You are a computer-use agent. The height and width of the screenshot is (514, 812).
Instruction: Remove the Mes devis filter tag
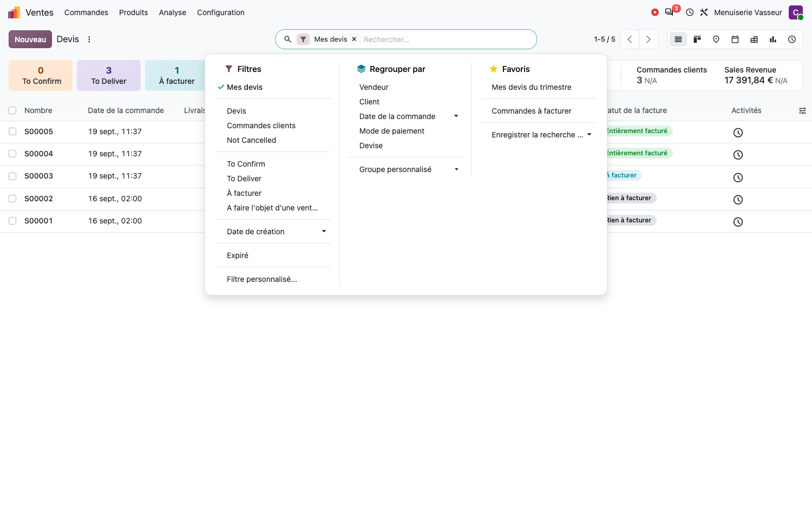[x=354, y=39]
